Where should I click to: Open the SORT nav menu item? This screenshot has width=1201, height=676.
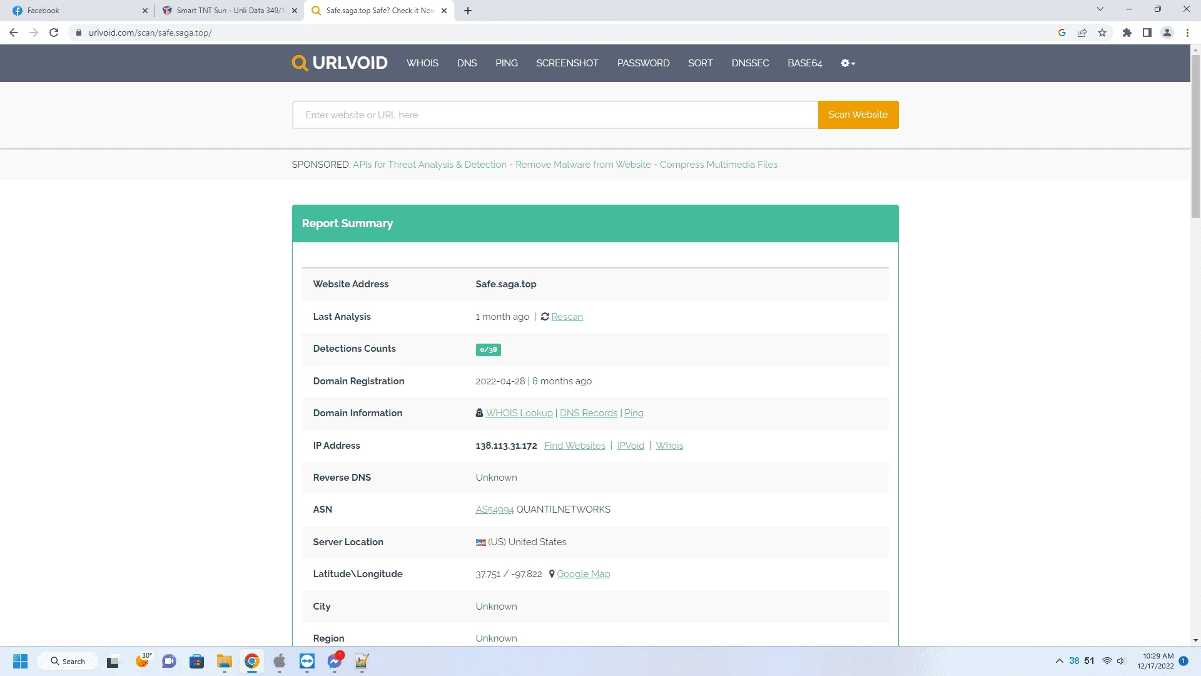pyautogui.click(x=700, y=63)
